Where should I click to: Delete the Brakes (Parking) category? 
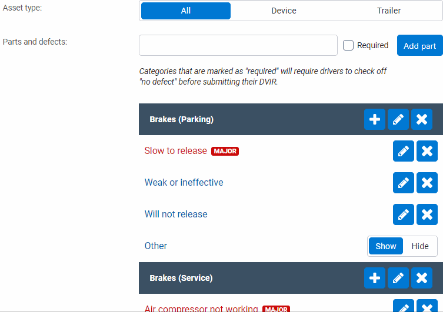(x=422, y=119)
